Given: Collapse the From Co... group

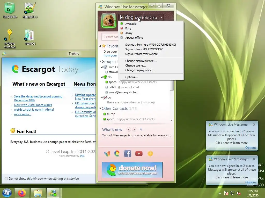Looking at the screenshot, I should [102, 67].
